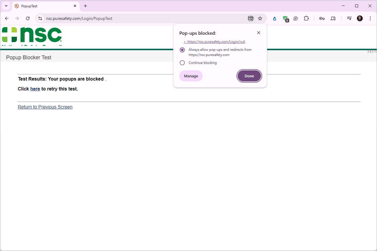This screenshot has width=377, height=251.
Task: Open the Extensions puzzle piece menu
Action: 306,18
